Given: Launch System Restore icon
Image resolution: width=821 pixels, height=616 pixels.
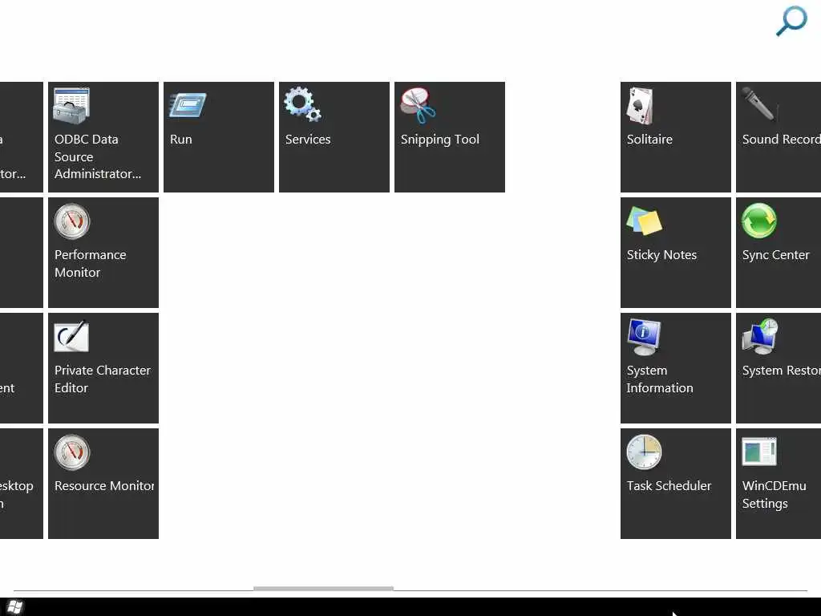Looking at the screenshot, I should tap(760, 336).
